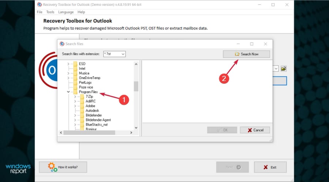329x182 pixels.
Task: Open the File menu
Action: pos(39,12)
